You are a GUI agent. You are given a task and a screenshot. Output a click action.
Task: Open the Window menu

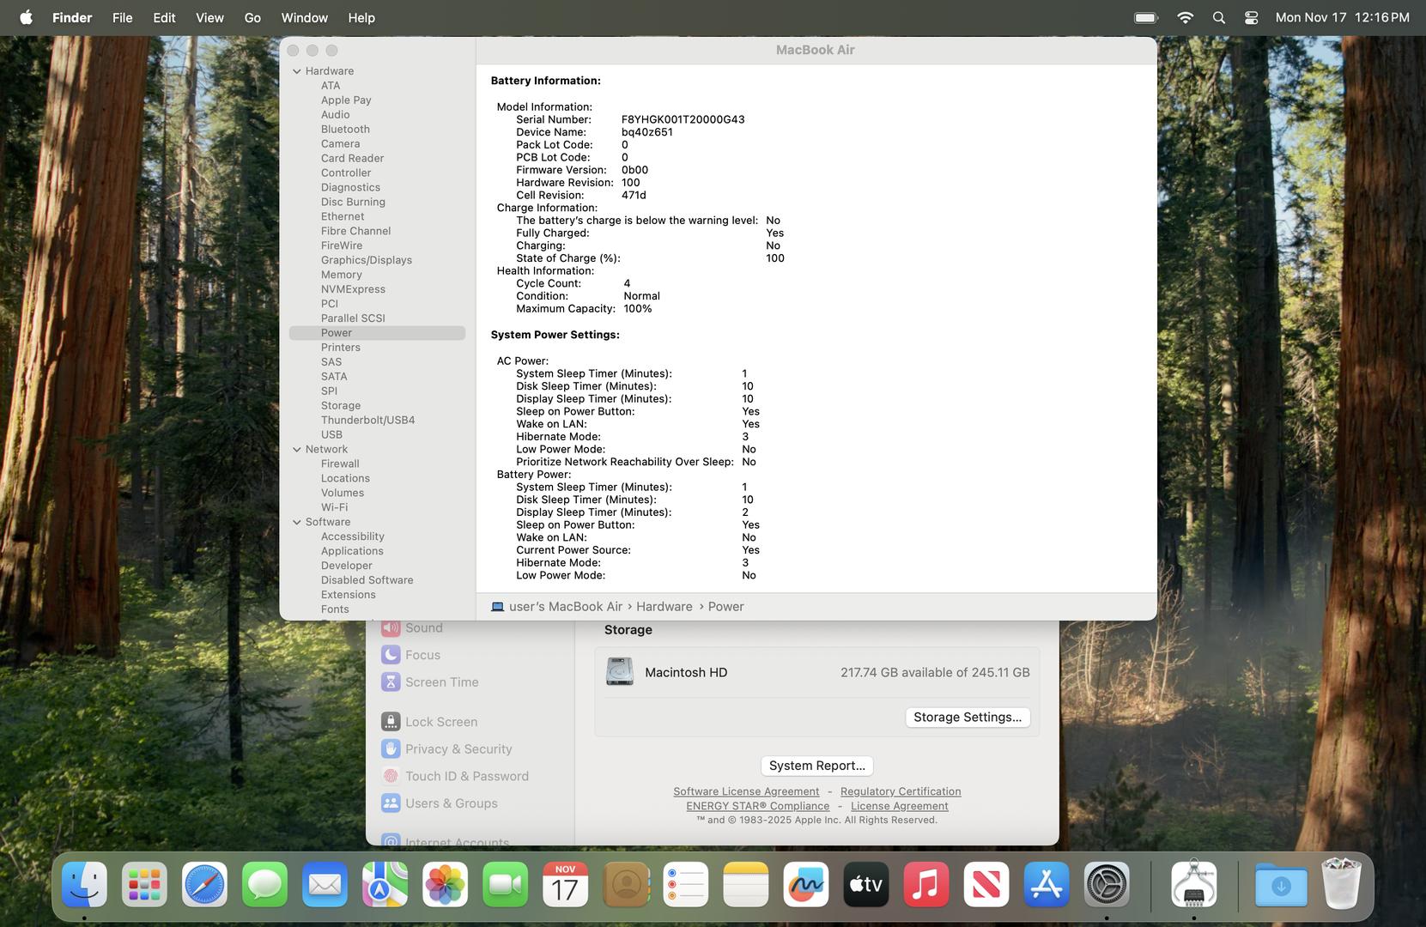[304, 17]
